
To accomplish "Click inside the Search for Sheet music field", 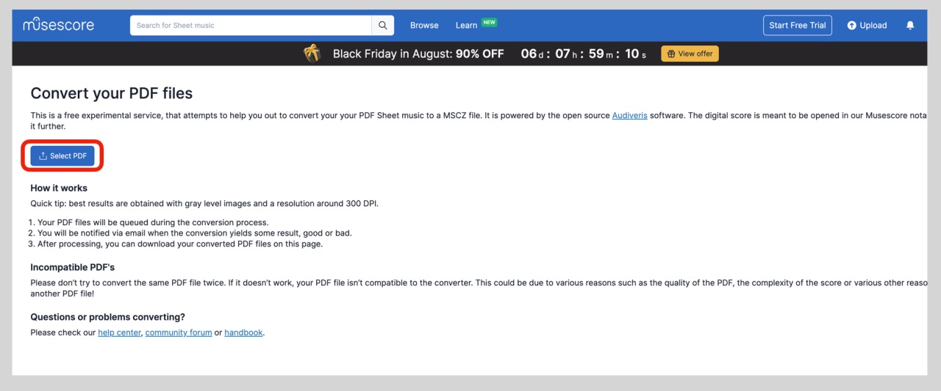I will 250,25.
